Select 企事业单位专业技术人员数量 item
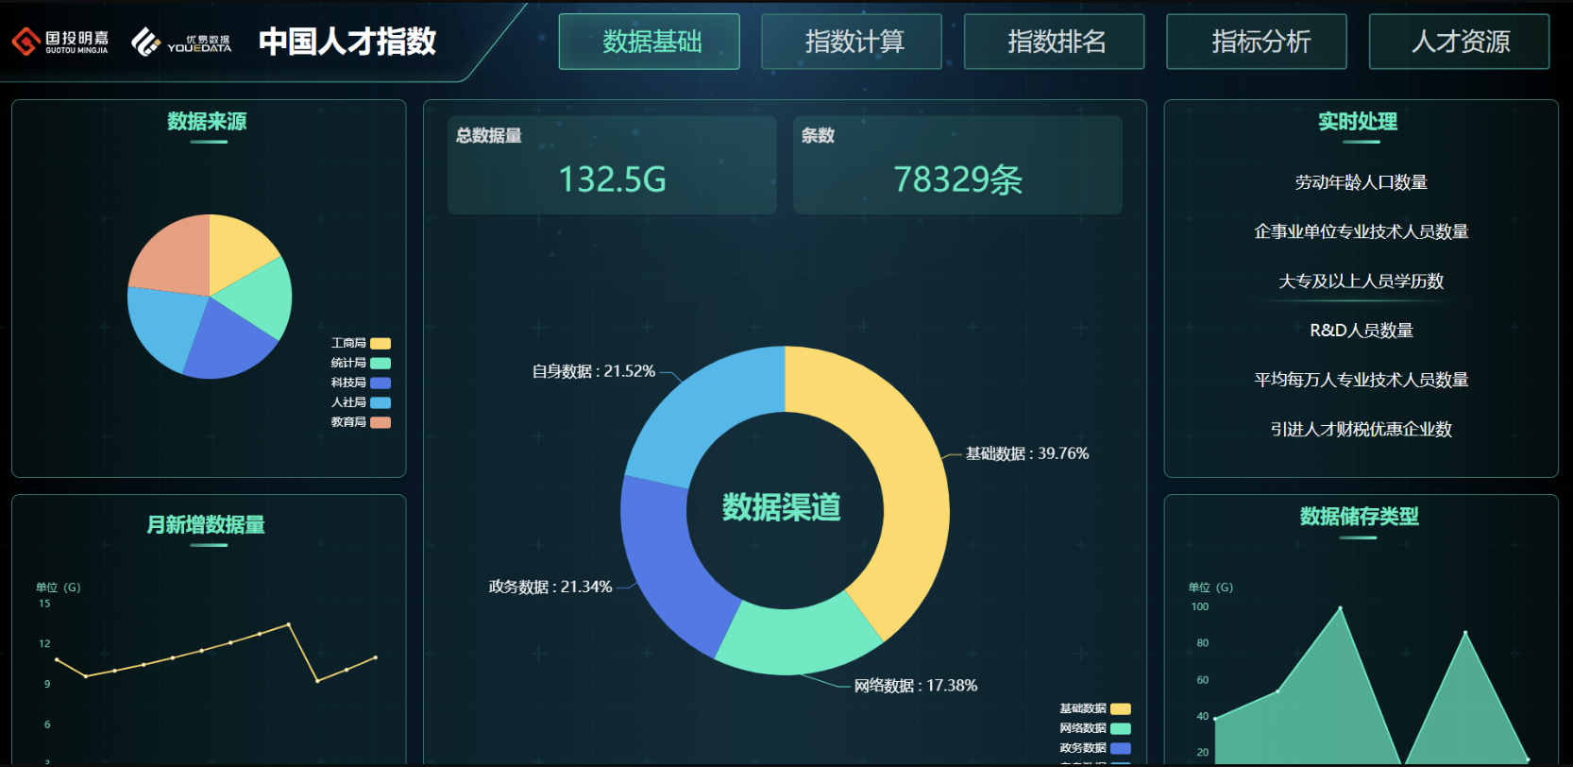Image resolution: width=1573 pixels, height=767 pixels. 1361,232
